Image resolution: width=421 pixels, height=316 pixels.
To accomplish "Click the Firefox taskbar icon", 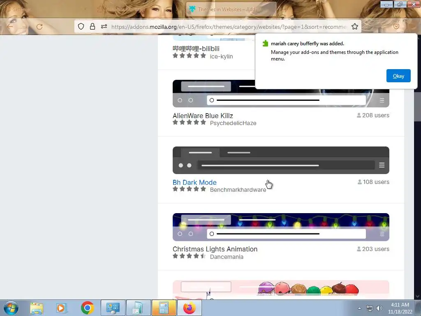I will point(189,308).
